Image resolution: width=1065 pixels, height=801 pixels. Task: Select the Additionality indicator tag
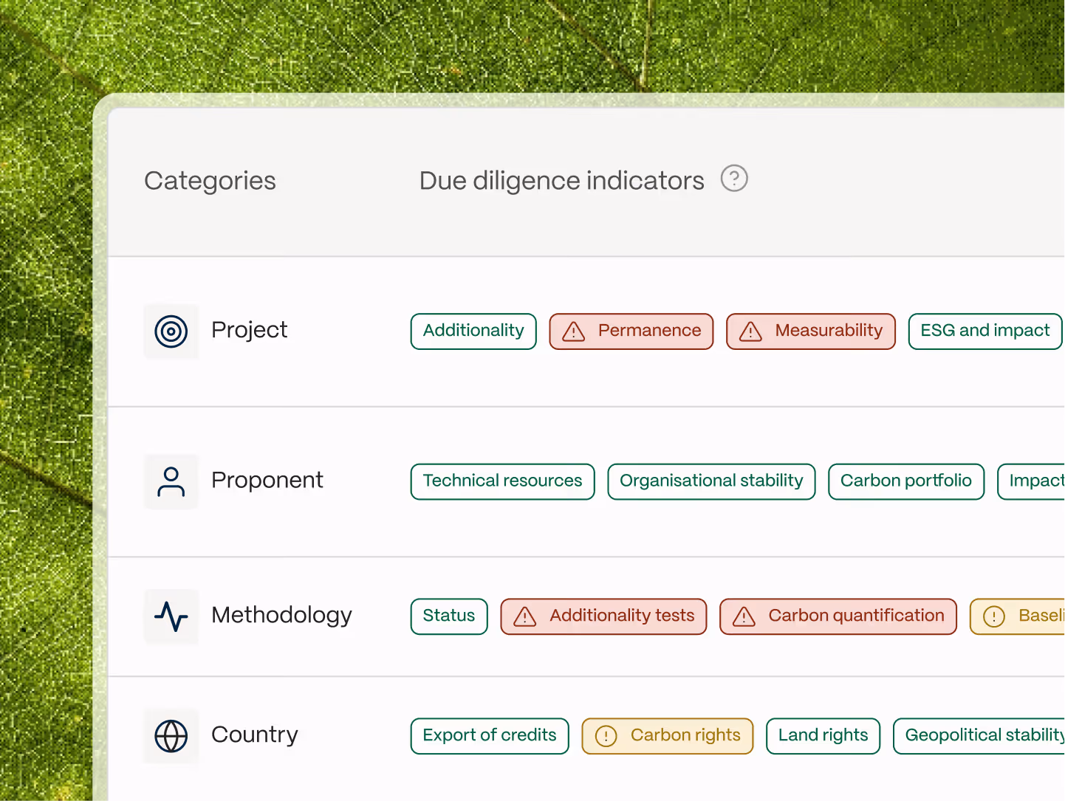pos(473,331)
